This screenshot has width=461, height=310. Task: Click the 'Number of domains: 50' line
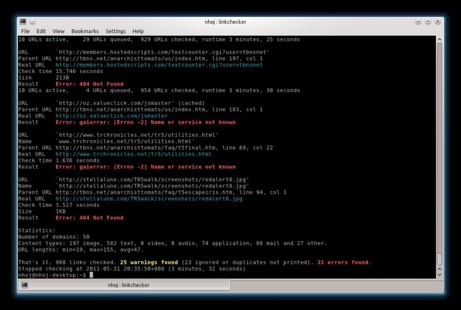click(x=54, y=237)
